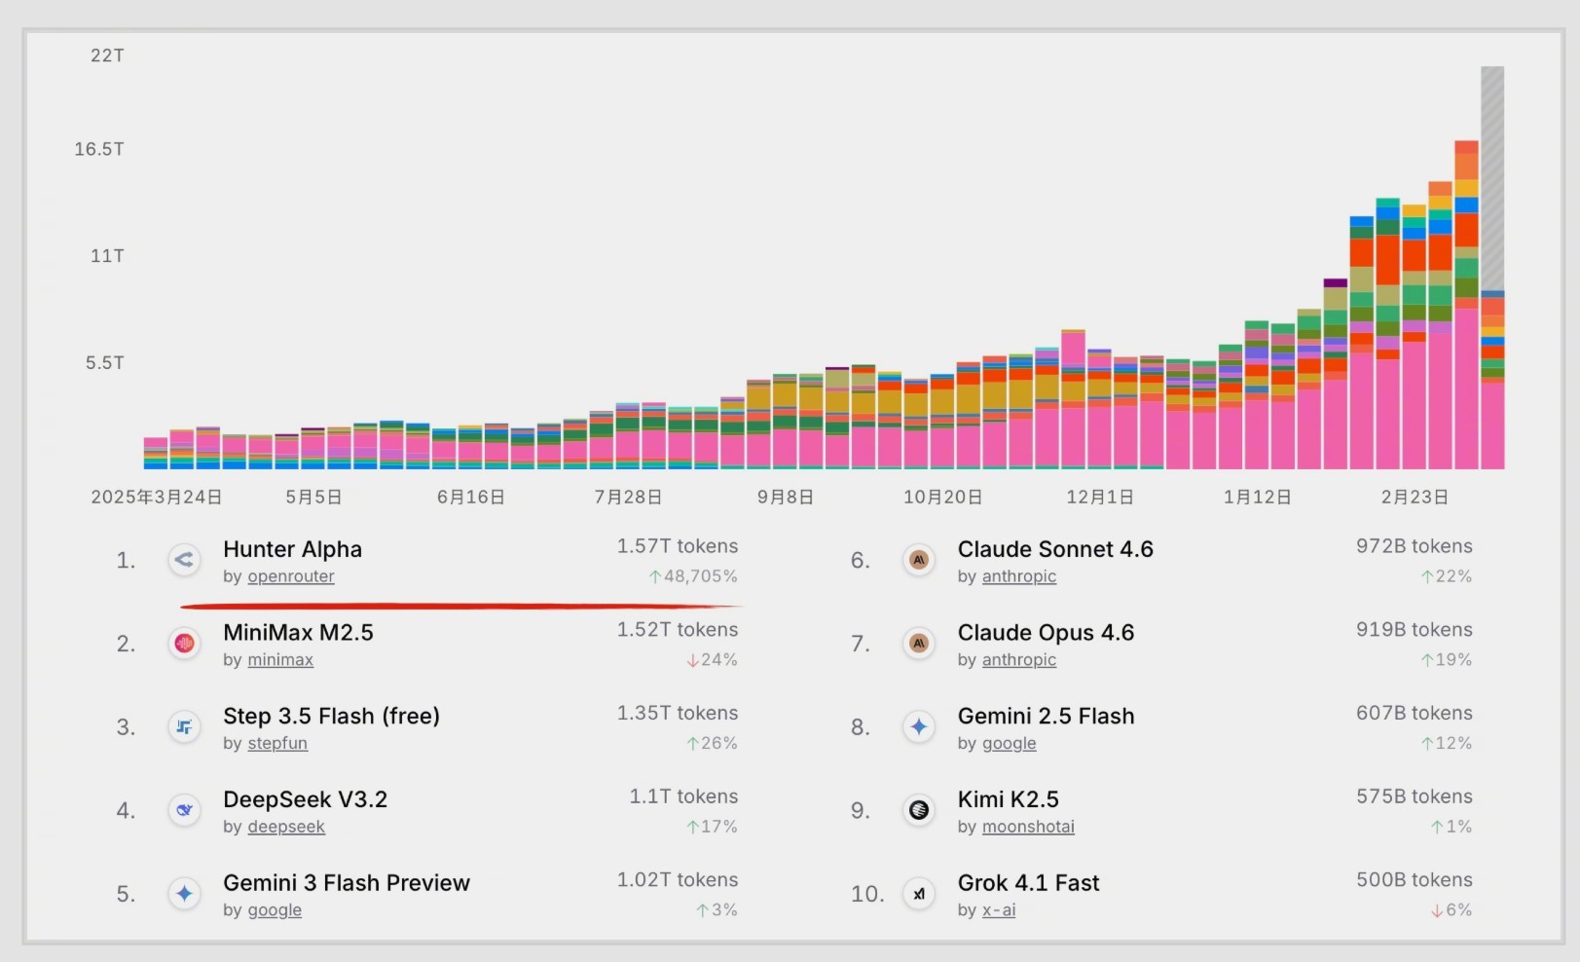Image resolution: width=1580 pixels, height=962 pixels.
Task: Click the DeepSeek V3.2 whale icon
Action: pyautogui.click(x=184, y=810)
